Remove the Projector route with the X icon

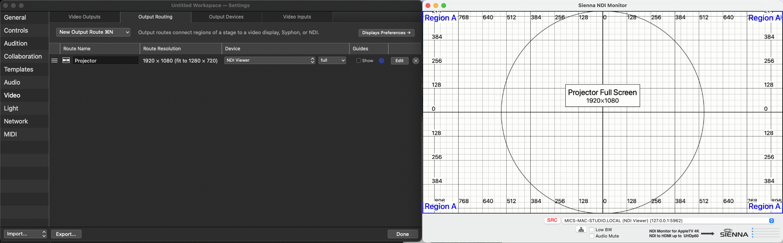pos(416,61)
